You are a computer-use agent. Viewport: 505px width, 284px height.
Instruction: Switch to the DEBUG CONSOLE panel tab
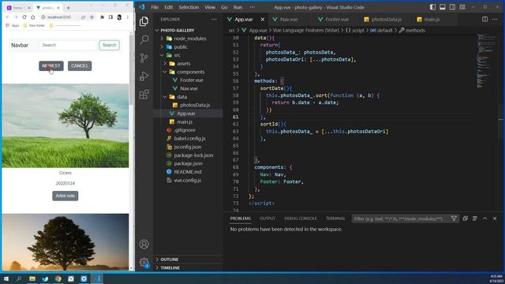click(x=301, y=219)
